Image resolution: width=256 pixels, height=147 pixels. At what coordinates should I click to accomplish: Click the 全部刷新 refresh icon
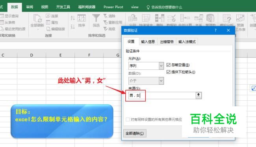(37, 18)
